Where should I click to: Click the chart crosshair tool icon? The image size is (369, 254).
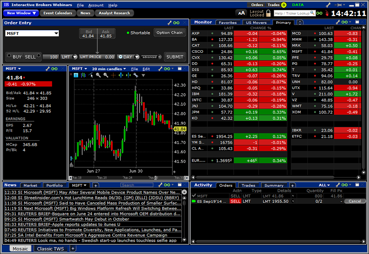point(114,75)
